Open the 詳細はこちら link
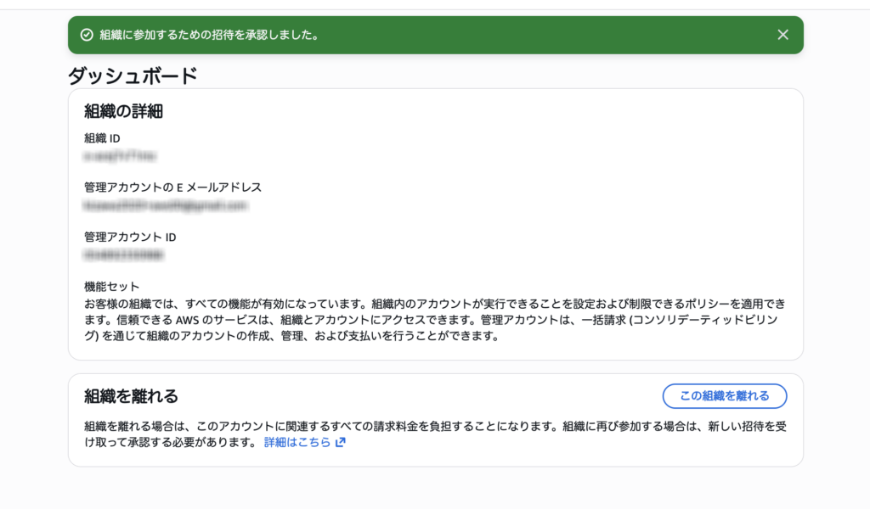 click(297, 443)
